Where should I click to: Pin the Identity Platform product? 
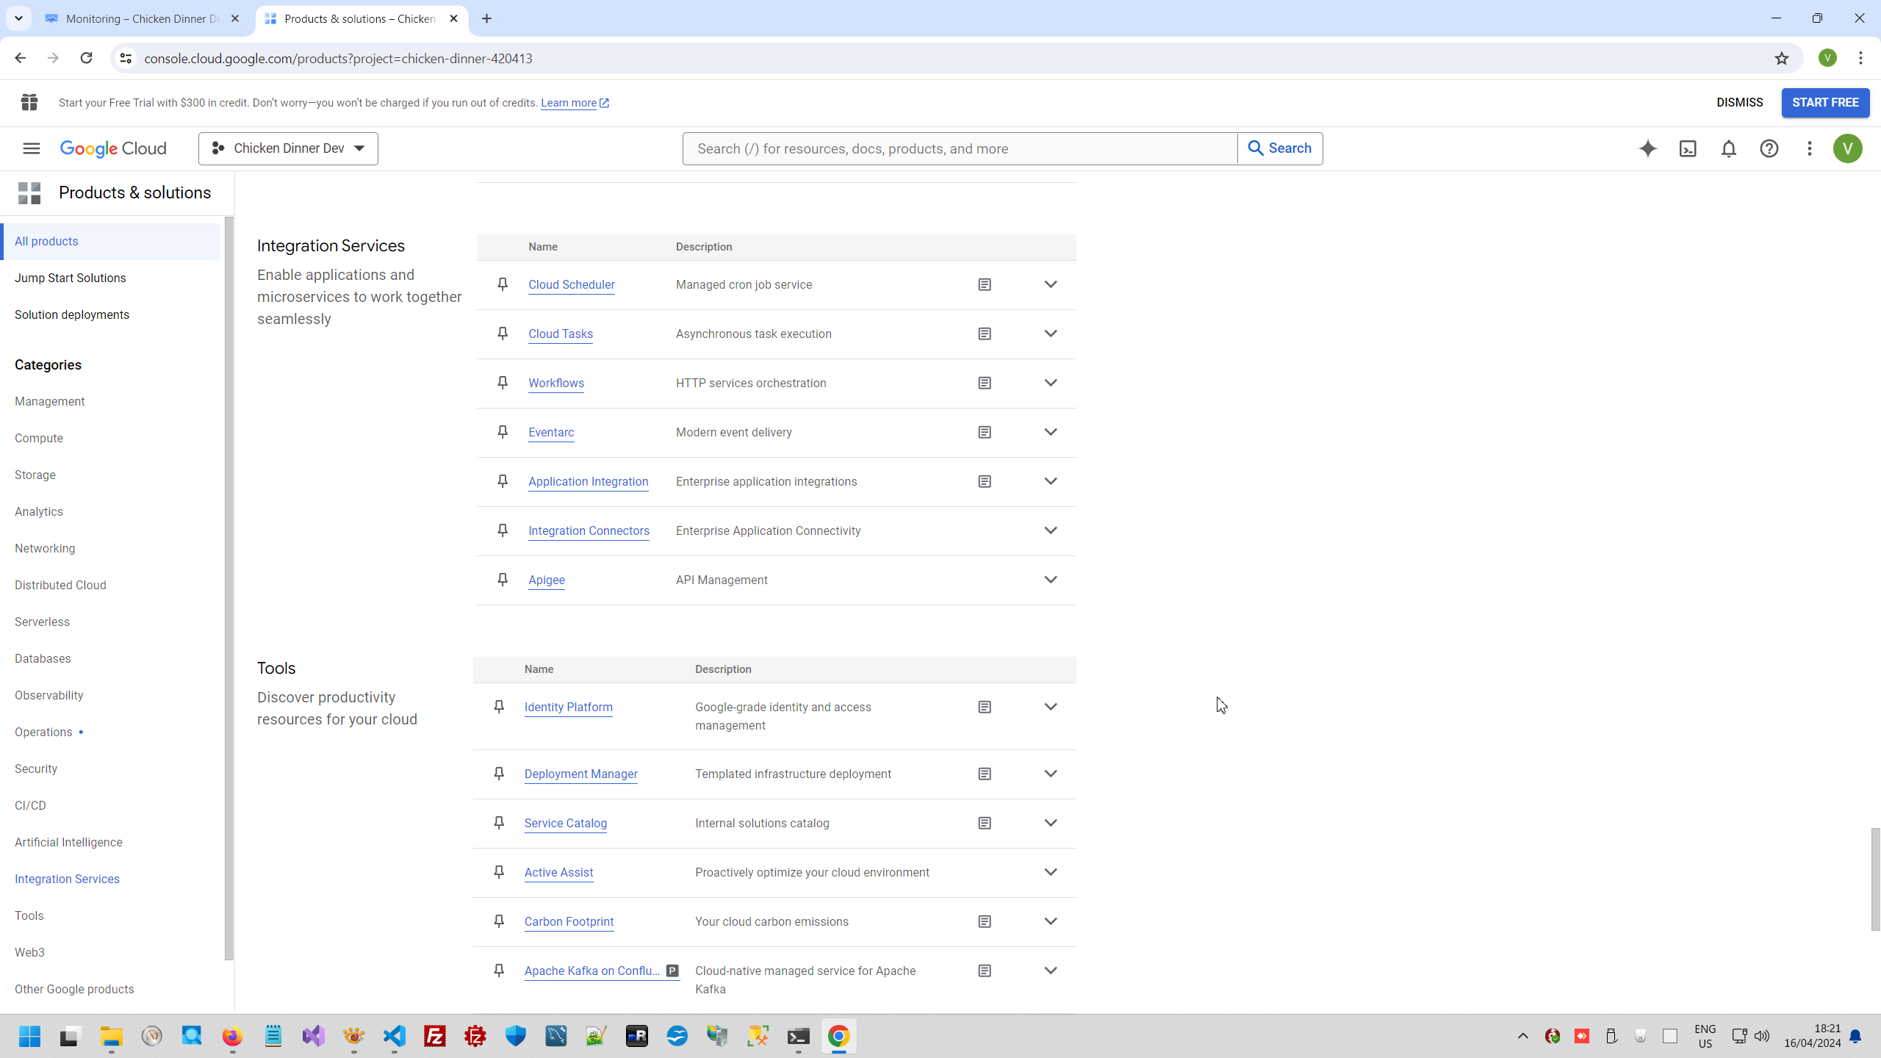499,707
